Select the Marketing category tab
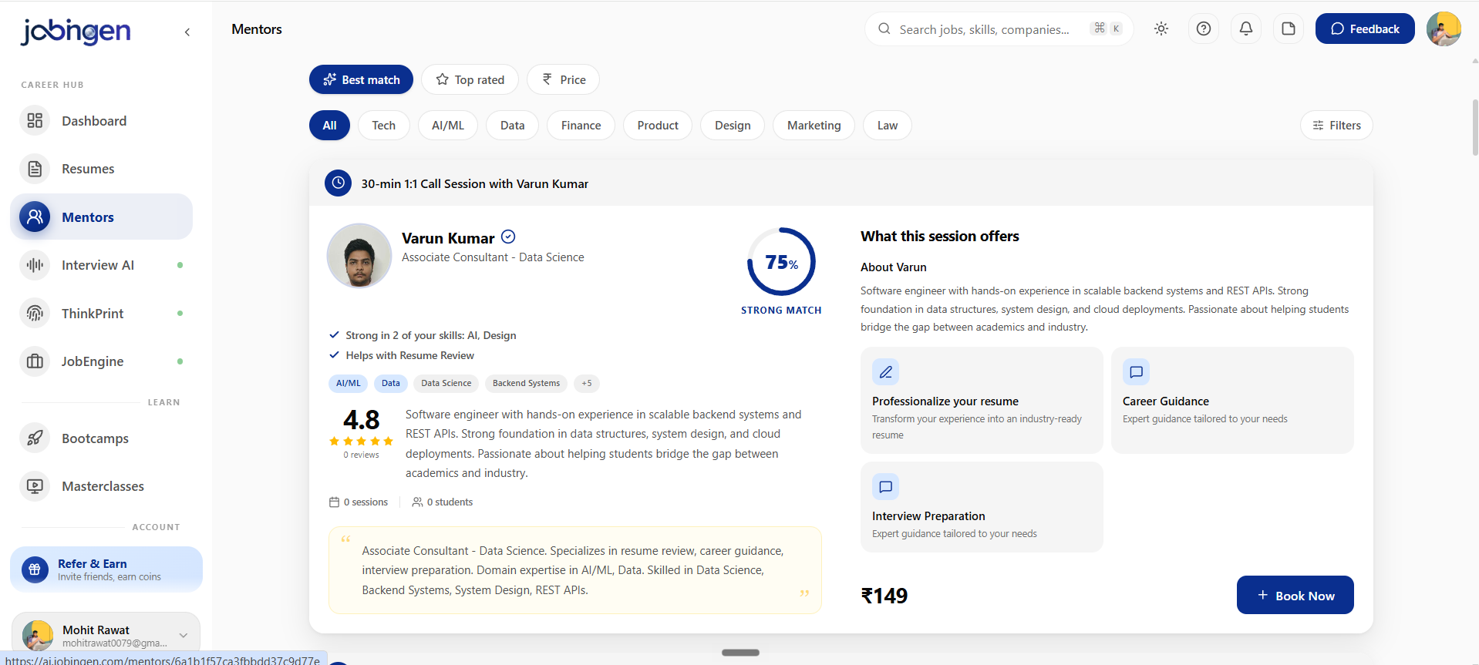1479x665 pixels. (x=814, y=125)
